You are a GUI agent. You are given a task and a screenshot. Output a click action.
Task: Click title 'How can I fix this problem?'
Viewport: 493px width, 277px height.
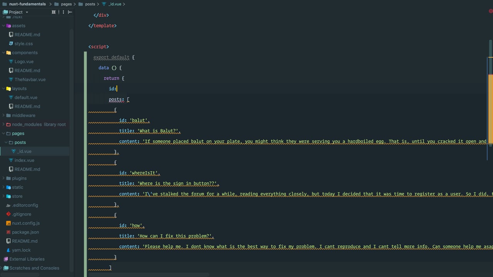pos(175,236)
